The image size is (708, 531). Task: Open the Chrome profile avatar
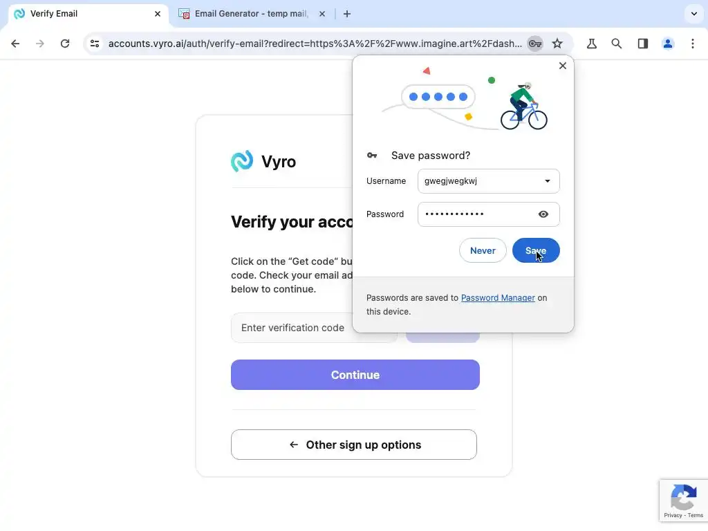pos(668,44)
